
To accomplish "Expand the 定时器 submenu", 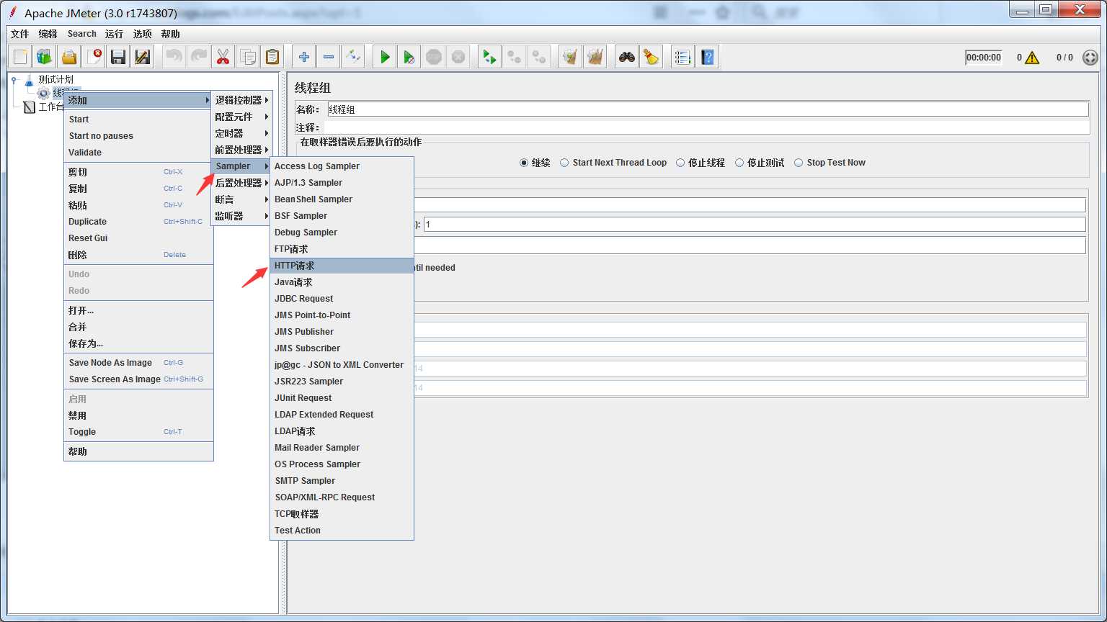I will click(241, 133).
